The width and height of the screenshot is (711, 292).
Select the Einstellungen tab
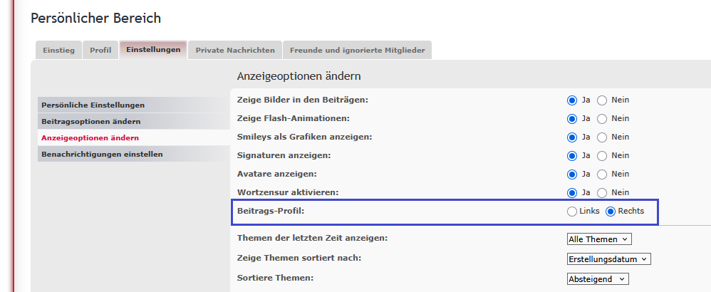coord(153,49)
